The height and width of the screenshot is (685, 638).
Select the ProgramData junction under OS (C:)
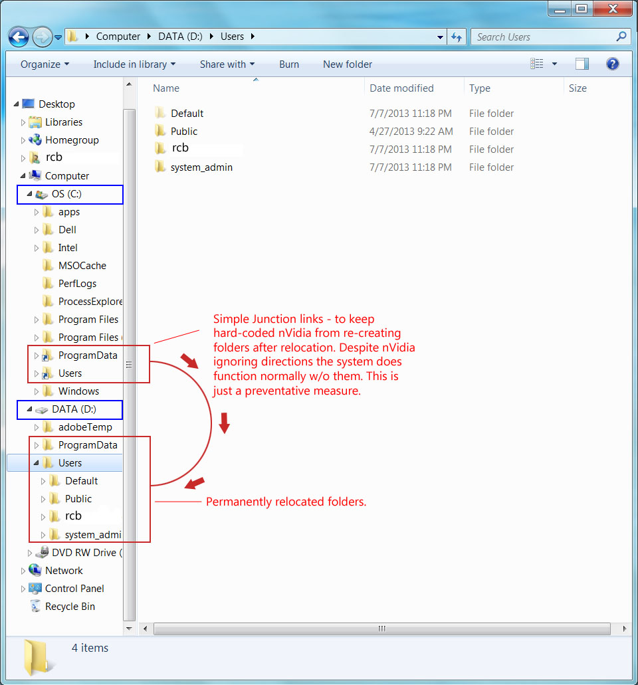[x=88, y=355]
